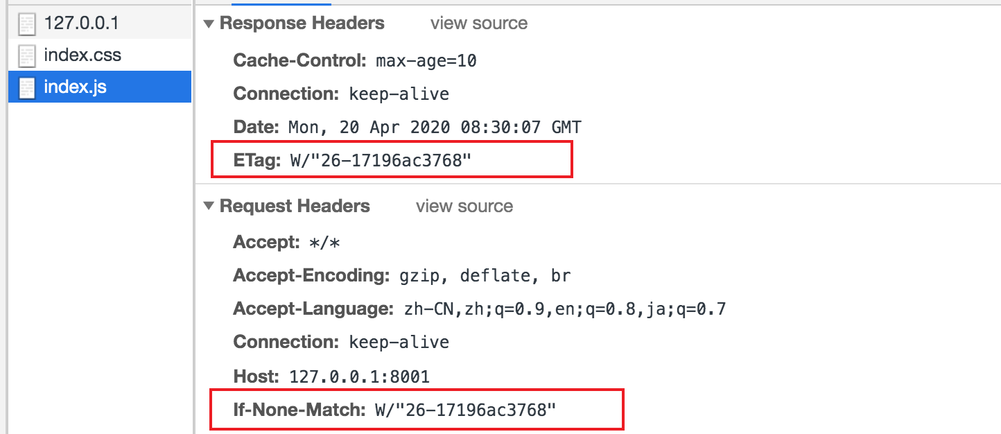This screenshot has width=1001, height=434.
Task: Click the Request Headers section title
Action: click(295, 206)
